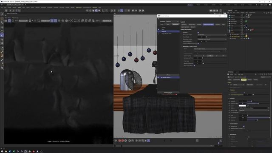Image resolution: width=272 pixels, height=153 pixels.
Task: Click the highlighted snap icon in top toolbar
Action: pyautogui.click(x=122, y=11)
